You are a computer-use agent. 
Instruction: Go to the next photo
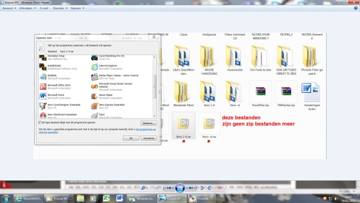191,188
